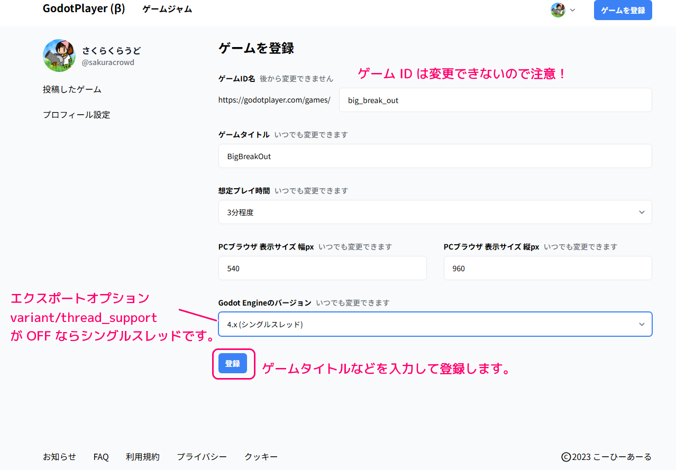Click the blue 登録 submit button
The height and width of the screenshot is (470, 676).
[x=233, y=363]
